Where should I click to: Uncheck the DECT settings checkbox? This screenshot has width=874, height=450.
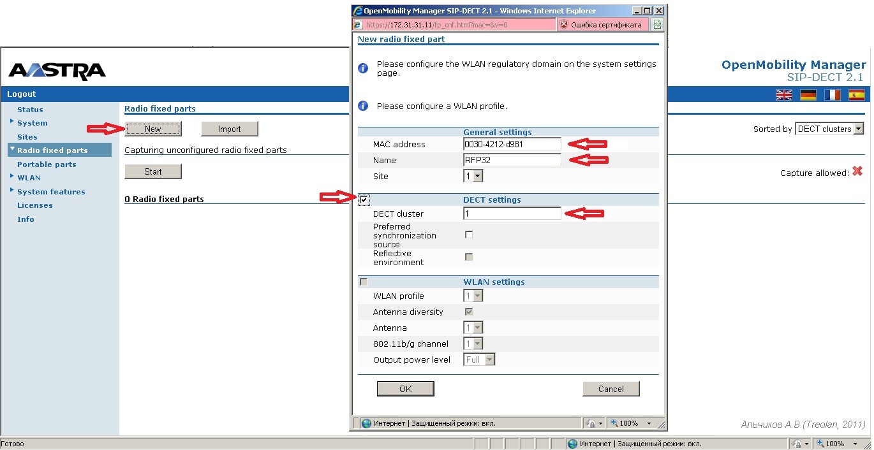click(x=364, y=199)
